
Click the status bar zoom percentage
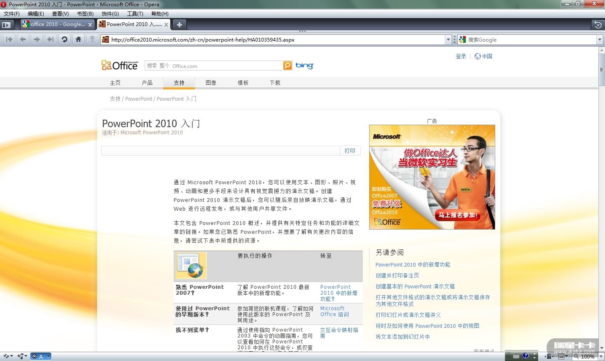pos(588,356)
